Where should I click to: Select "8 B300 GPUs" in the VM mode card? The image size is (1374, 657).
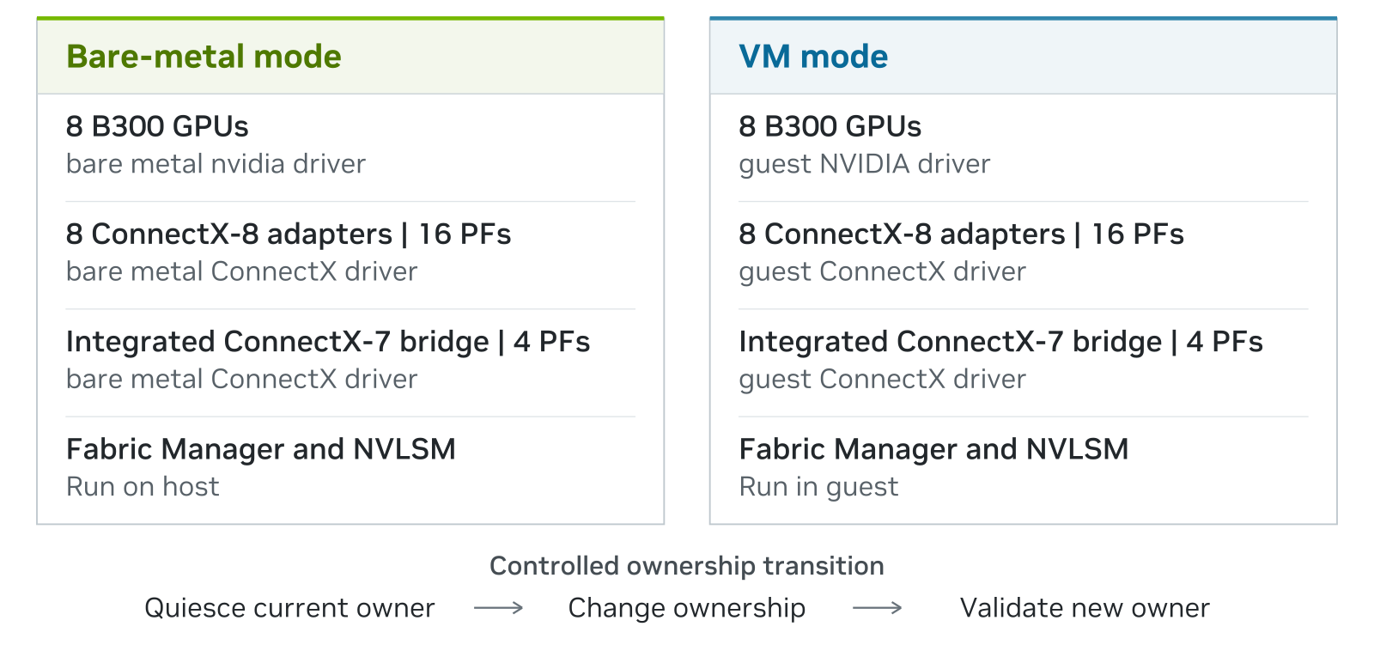(830, 126)
